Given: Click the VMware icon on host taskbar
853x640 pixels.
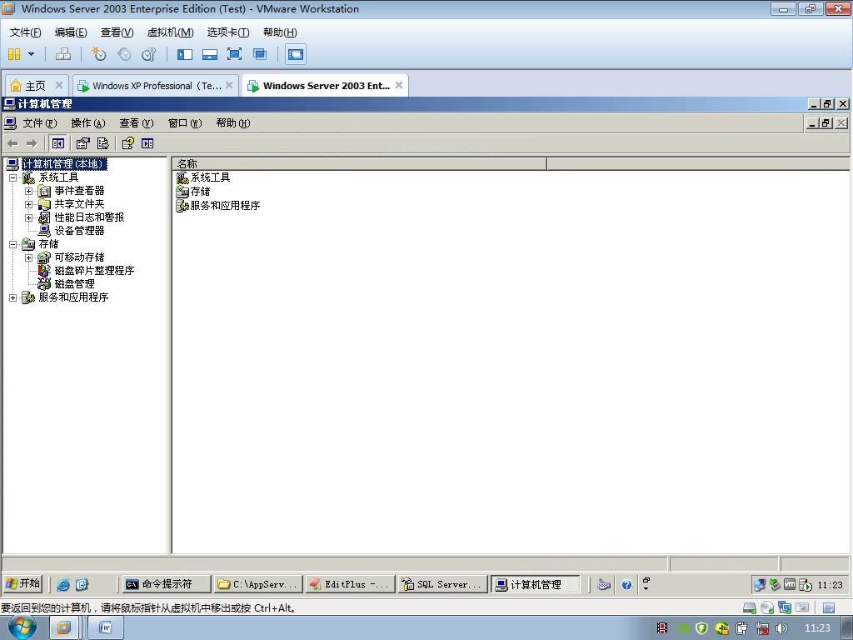Looking at the screenshot, I should point(63,628).
